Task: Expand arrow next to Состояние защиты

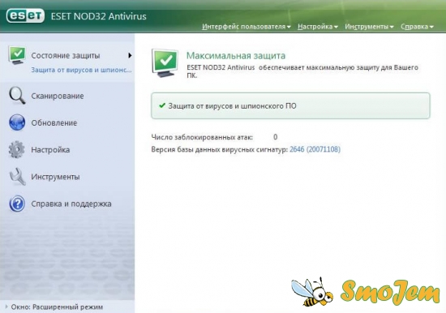Action: pyautogui.click(x=130, y=55)
